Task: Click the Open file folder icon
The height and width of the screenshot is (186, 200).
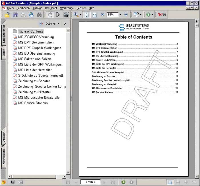Action: (7, 15)
